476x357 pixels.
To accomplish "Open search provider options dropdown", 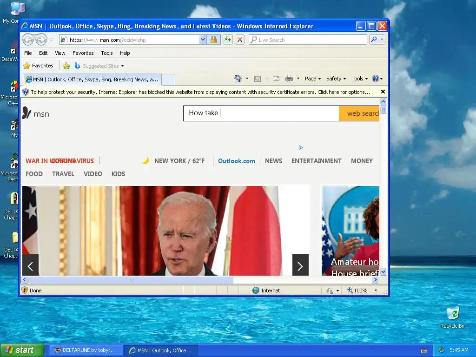I will pos(382,40).
